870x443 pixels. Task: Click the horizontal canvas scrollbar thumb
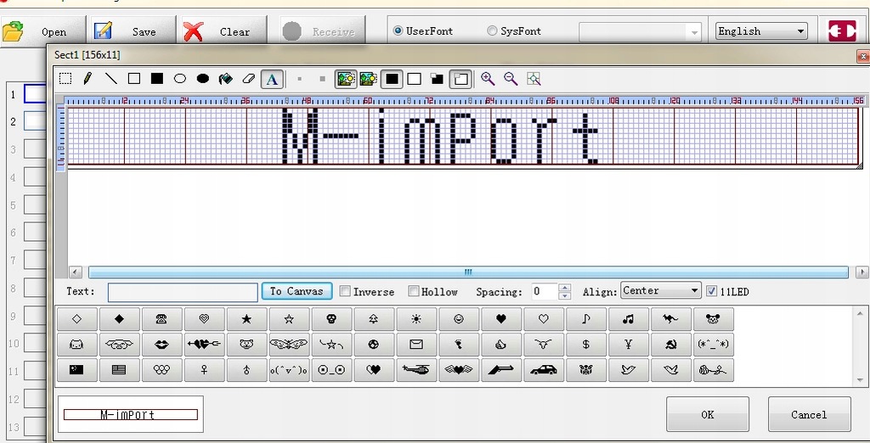tap(468, 272)
